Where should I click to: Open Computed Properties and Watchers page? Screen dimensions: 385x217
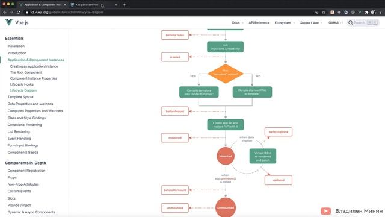point(35,111)
